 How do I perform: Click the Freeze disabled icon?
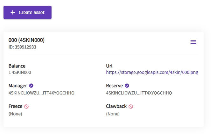[x=26, y=107]
